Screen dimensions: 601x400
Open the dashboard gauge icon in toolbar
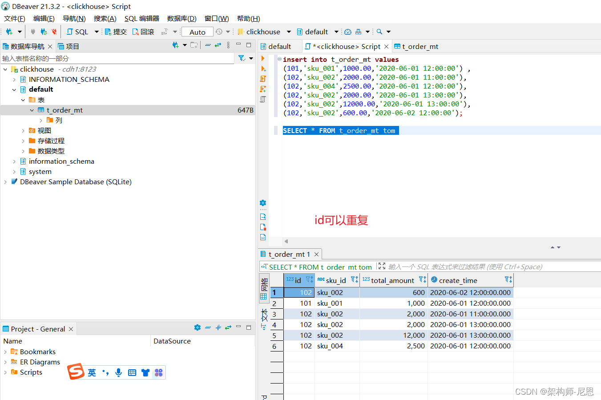pos(348,32)
